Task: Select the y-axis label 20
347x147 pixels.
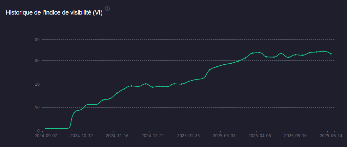Action: [37, 84]
